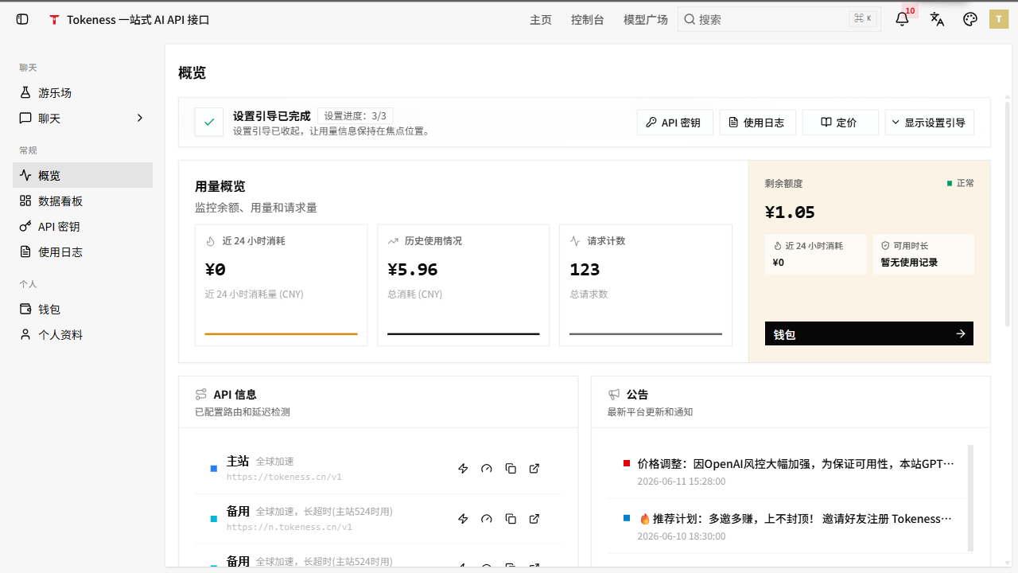Expand the 聊天 submenu chevron in the sidebar

click(x=140, y=118)
